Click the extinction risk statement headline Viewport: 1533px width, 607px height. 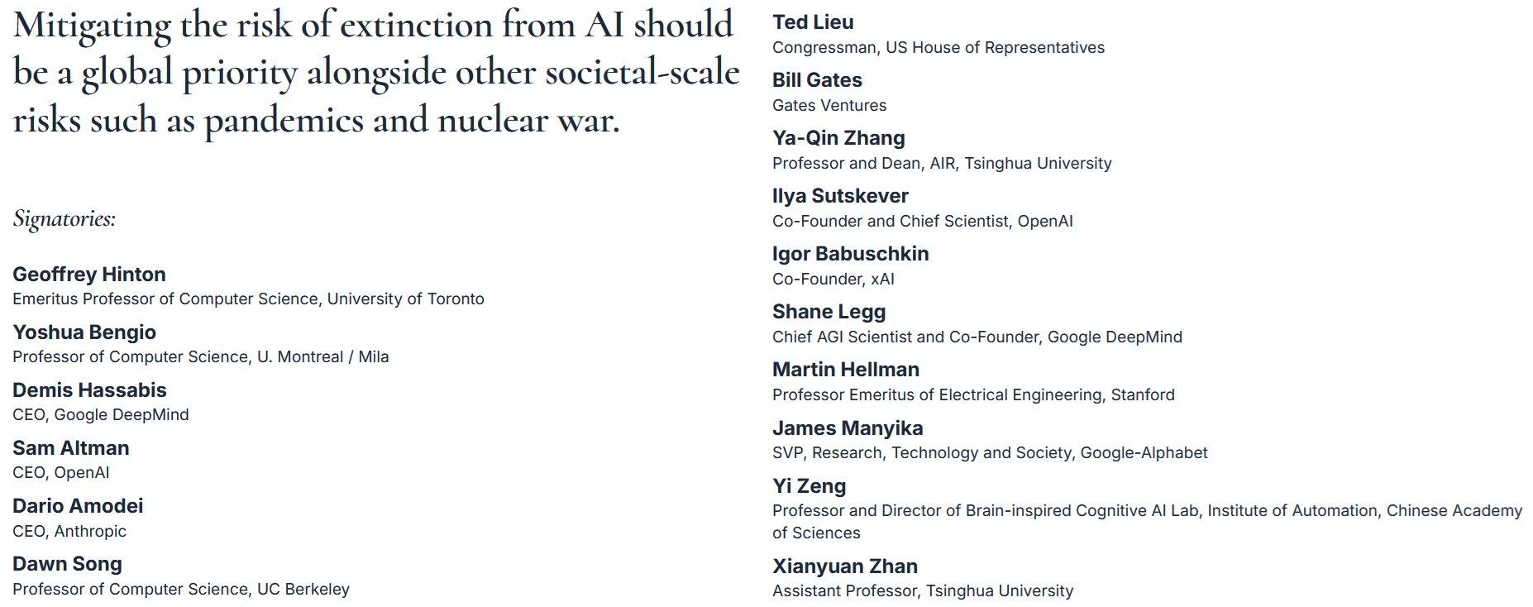376,72
